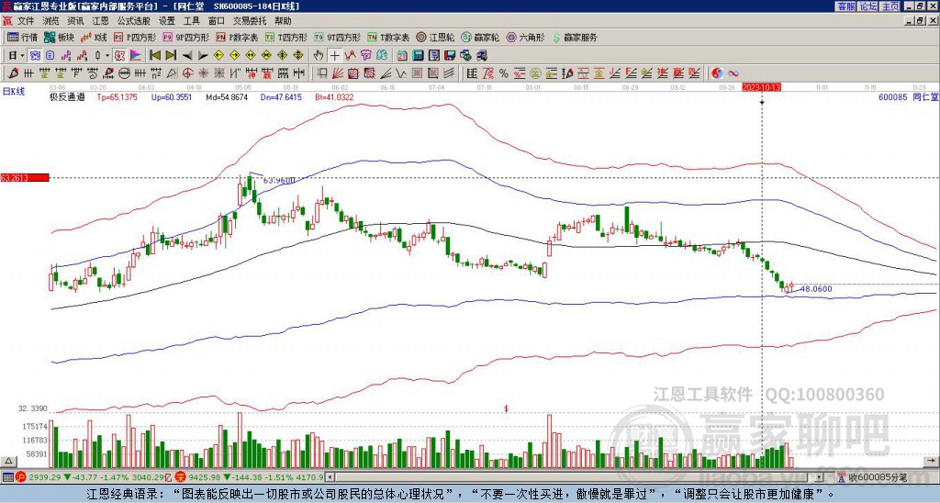
Task: Open the P数字表 number table
Action: 237,37
